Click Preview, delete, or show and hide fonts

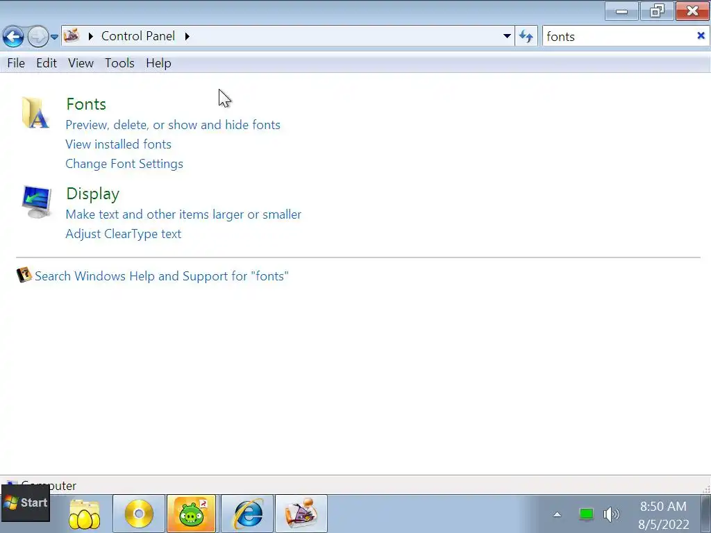(173, 125)
